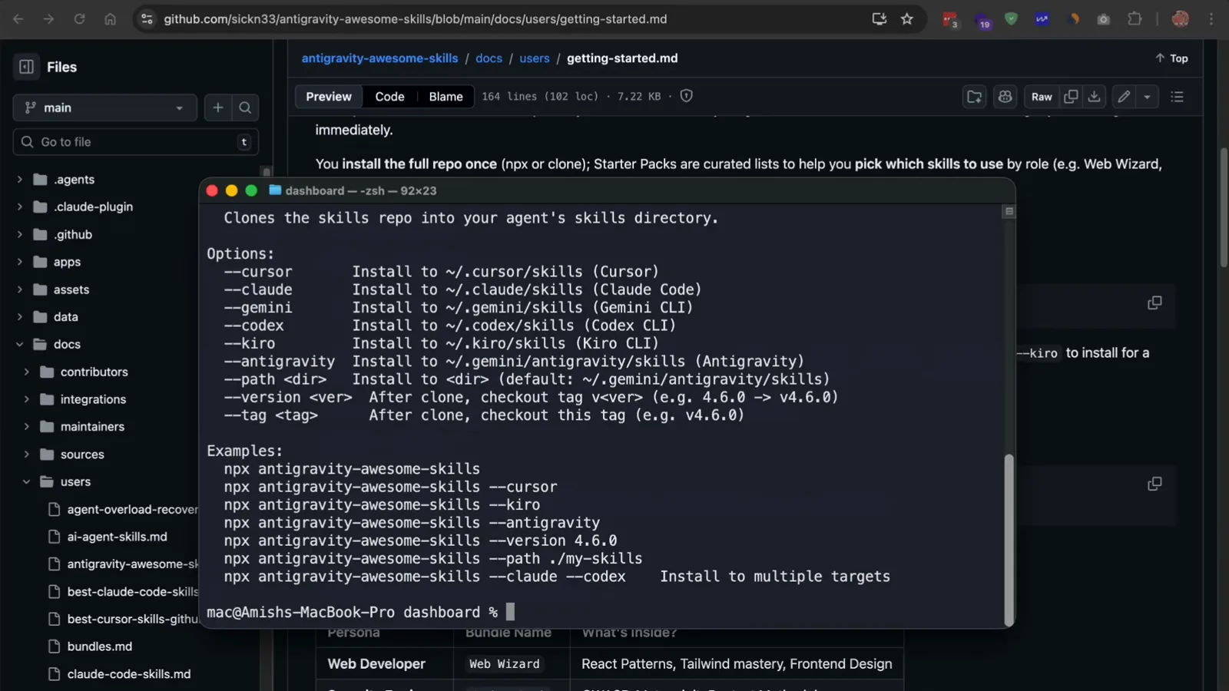
Task: Copy the first code block icon
Action: point(1154,303)
